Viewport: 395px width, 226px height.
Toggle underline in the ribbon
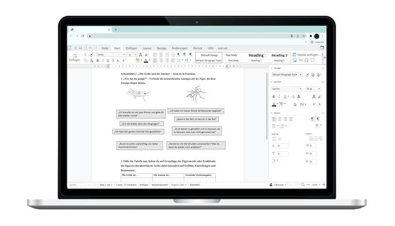pos(108,60)
